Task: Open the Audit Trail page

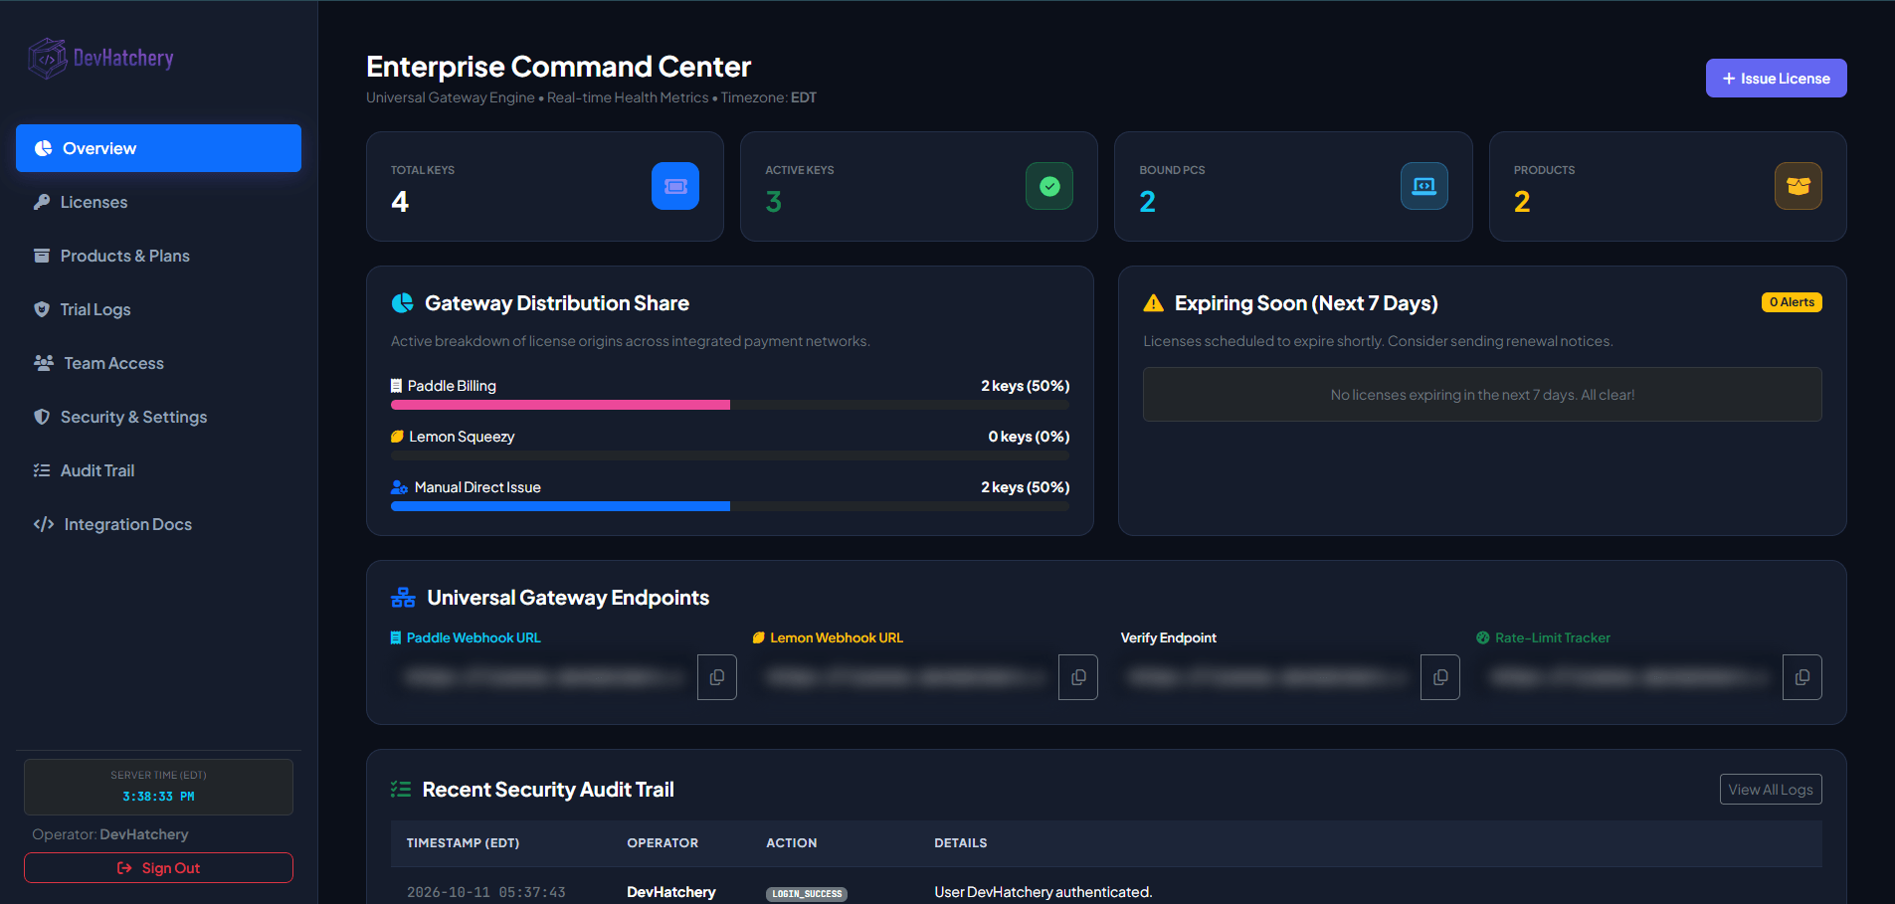Action: pos(158,470)
